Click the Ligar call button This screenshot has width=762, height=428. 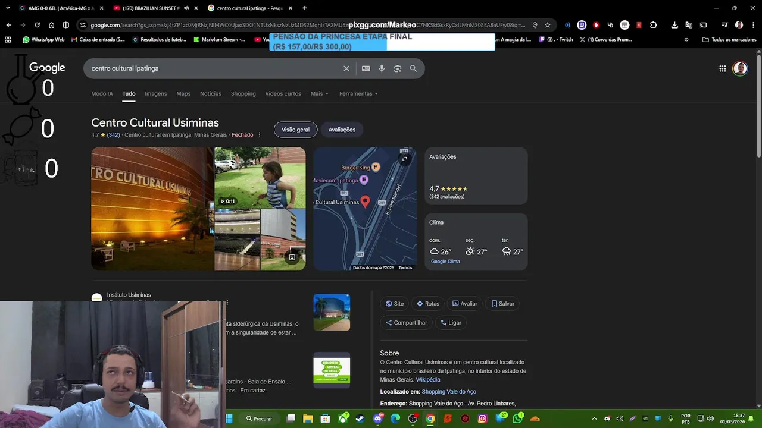[x=451, y=323]
